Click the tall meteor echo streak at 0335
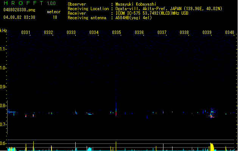This screenshot has height=151, width=238. [116, 102]
